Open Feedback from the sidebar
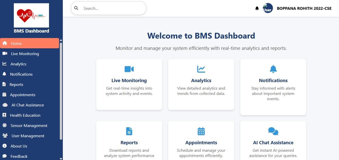Image resolution: width=339 pixels, height=160 pixels. click(x=19, y=156)
